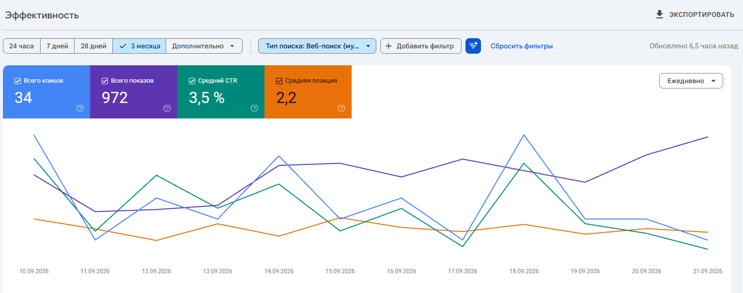This screenshot has width=743, height=293.
Task: Uncheck the Всего показов checkbox
Action: click(105, 81)
